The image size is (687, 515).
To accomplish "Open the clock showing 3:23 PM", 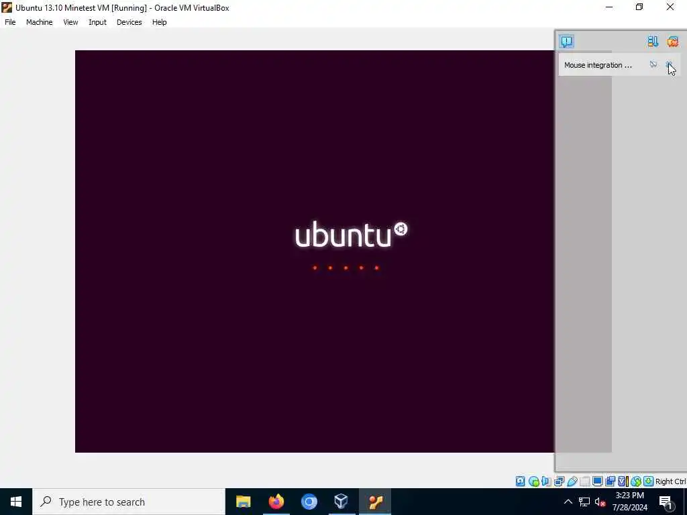I will (629, 502).
